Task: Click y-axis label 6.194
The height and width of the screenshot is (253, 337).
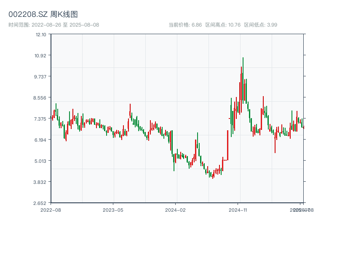Action: [x=40, y=140]
